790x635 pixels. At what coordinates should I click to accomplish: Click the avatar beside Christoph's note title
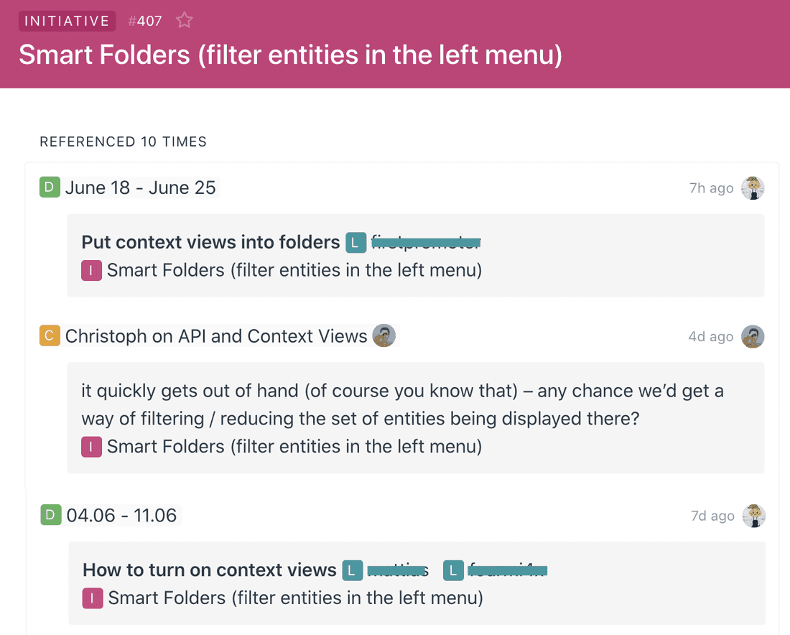[x=384, y=335]
